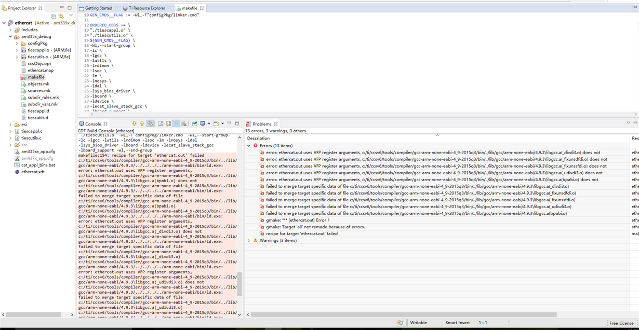Switch to Getting Started tab
Image resolution: width=639 pixels, height=330 pixels.
tap(96, 8)
